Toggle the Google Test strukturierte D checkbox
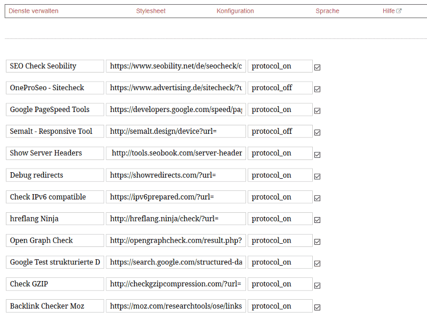Image resolution: width=427 pixels, height=320 pixels. (317, 263)
